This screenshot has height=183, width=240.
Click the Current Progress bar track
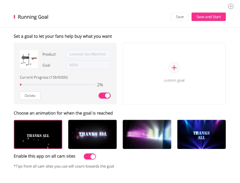(57, 85)
